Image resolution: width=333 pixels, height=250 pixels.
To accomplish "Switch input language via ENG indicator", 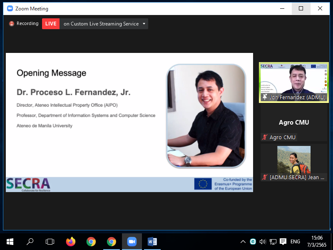I will coord(295,242).
